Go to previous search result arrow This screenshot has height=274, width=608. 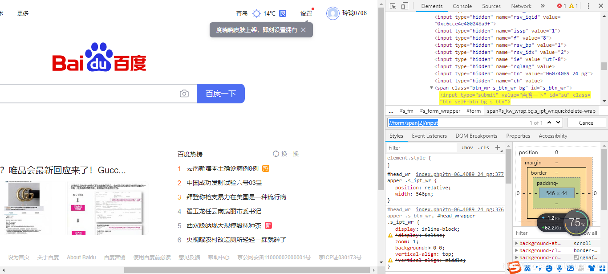click(x=550, y=123)
